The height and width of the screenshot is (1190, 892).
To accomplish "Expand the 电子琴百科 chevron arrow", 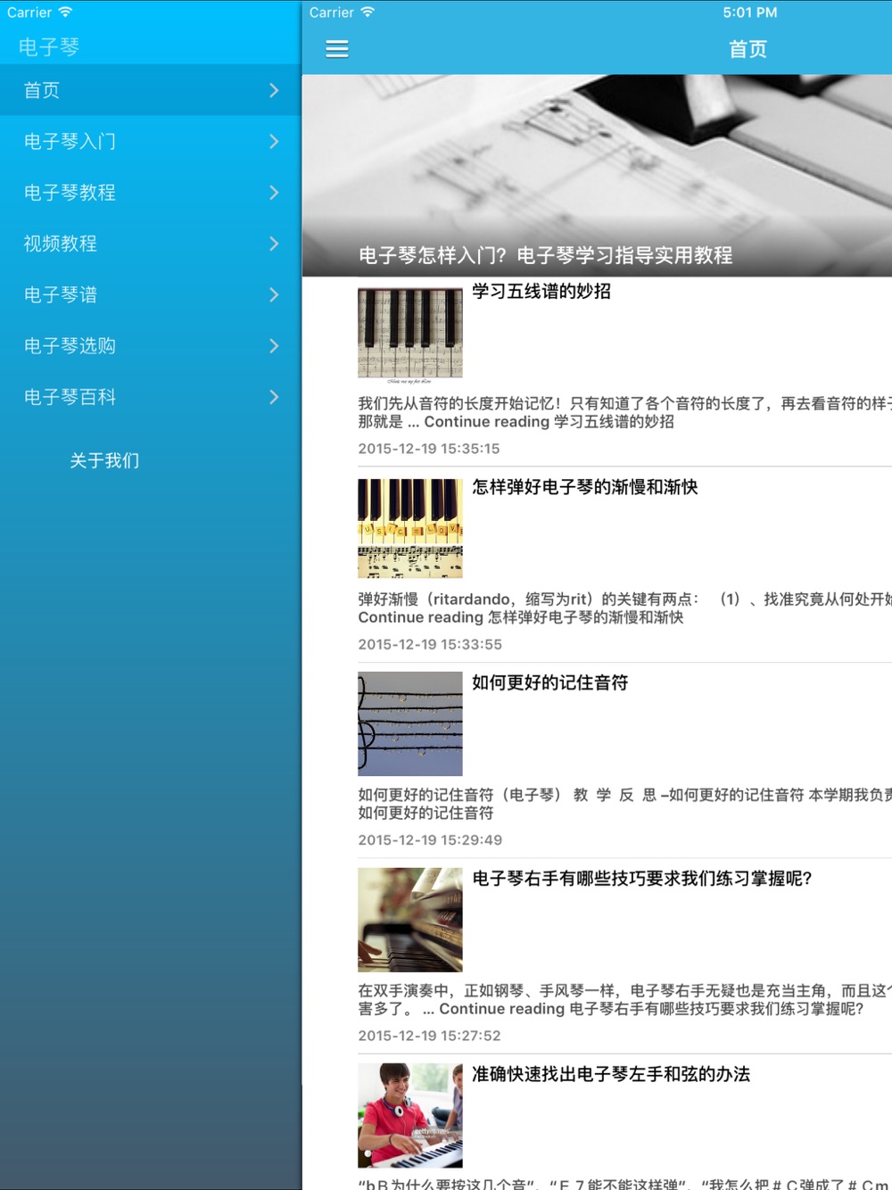I will click(274, 397).
